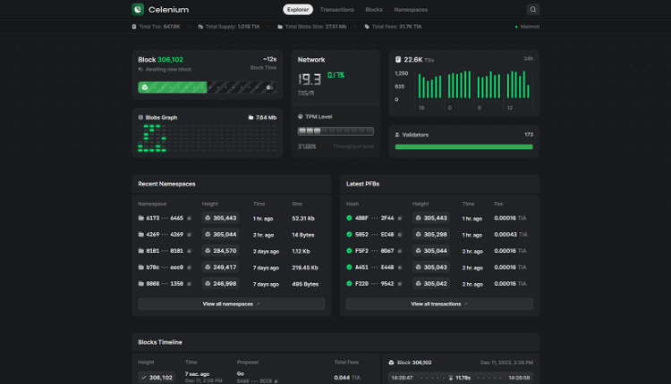Select block 306,102 row in Blocks Timeline

tap(157, 377)
